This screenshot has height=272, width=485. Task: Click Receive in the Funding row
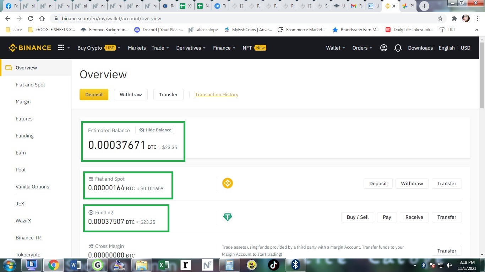pyautogui.click(x=414, y=217)
